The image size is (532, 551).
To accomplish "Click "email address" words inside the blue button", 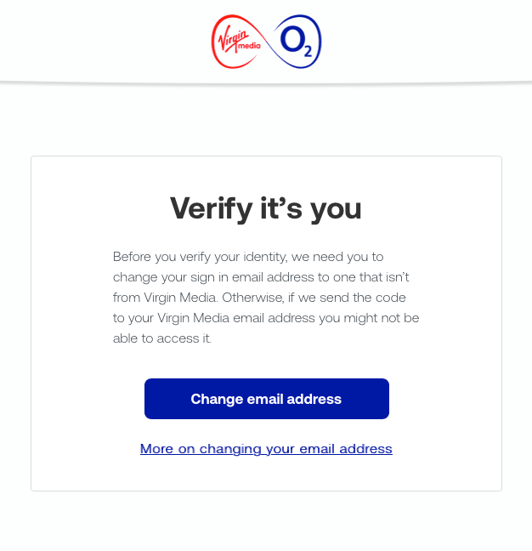I will (x=294, y=399).
